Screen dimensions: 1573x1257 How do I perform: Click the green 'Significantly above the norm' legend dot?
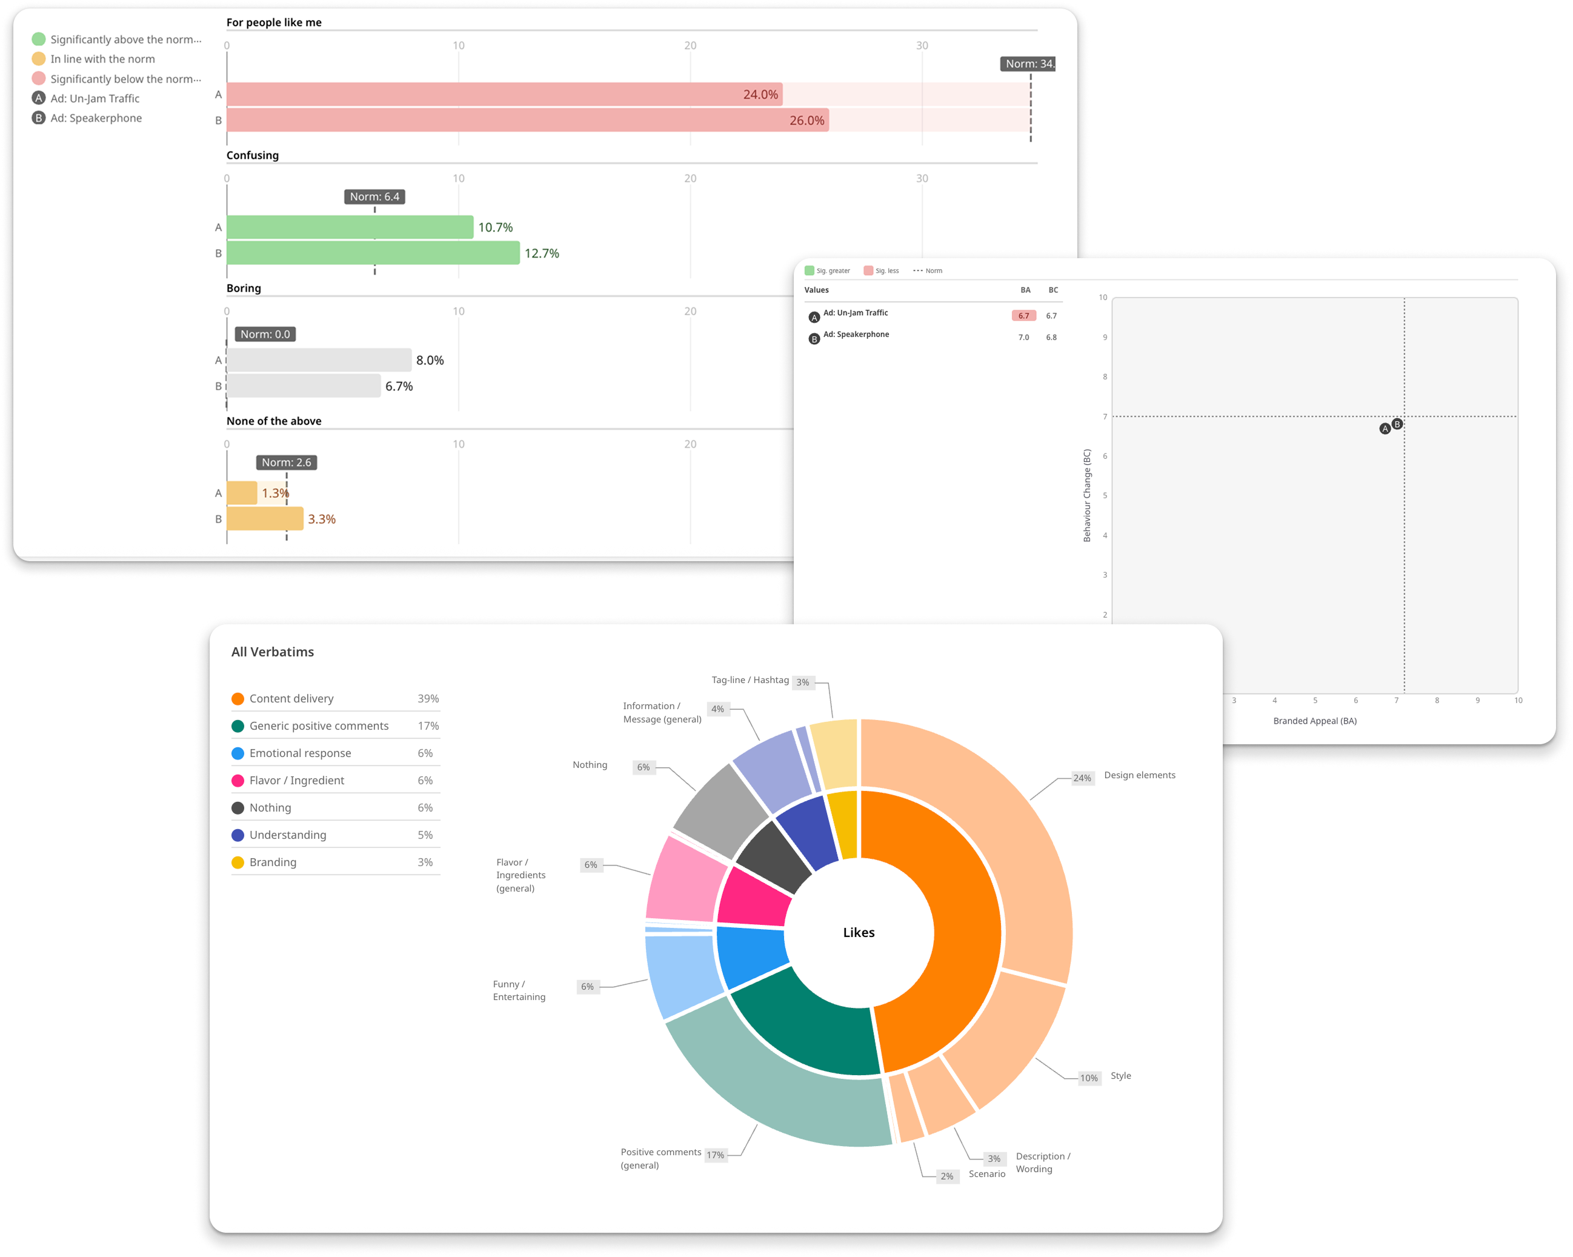pos(39,39)
